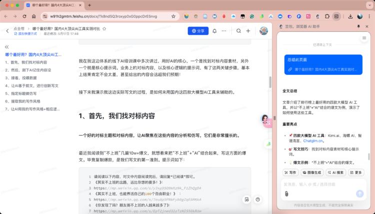
Task: Open document notifications bell
Action: (214, 31)
